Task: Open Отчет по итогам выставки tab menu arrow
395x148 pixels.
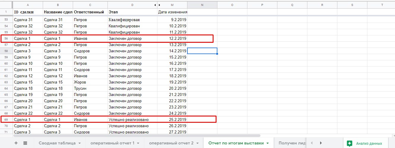Action: click(x=268, y=143)
